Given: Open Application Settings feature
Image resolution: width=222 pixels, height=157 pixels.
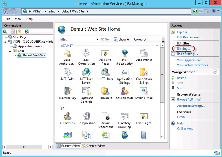Looking at the screenshot, I should pyautogui.click(x=125, y=76).
